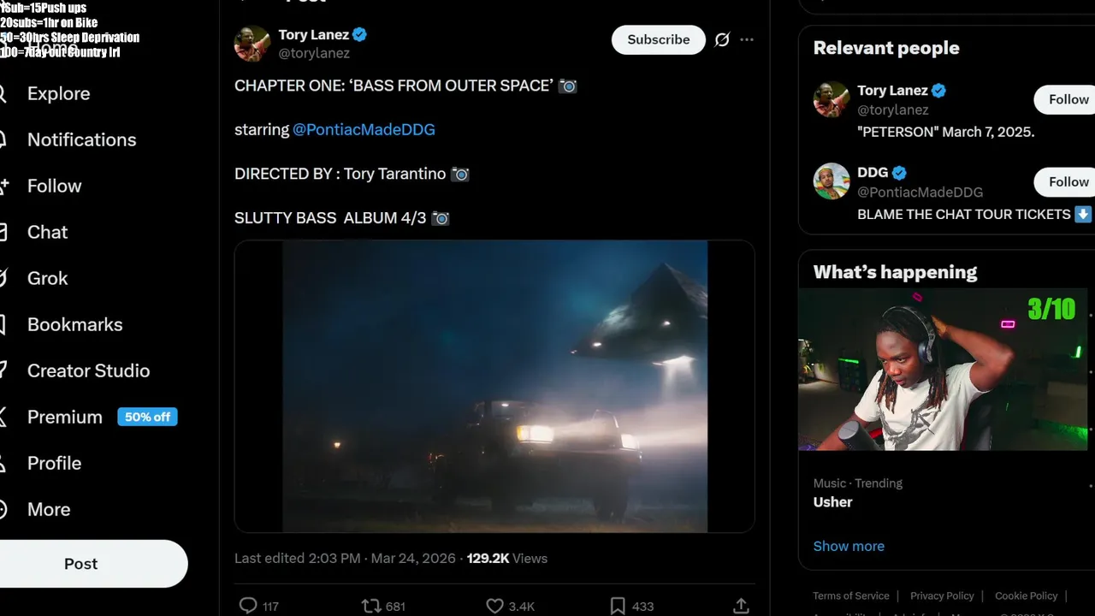Follow Tory Lanez in Relevant people

click(x=1068, y=99)
